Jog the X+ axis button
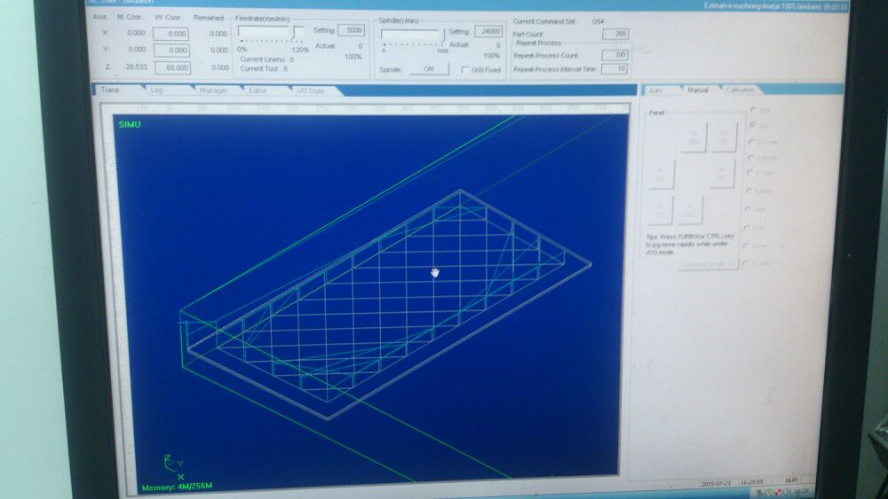Viewport: 888px width, 499px height. tap(722, 174)
